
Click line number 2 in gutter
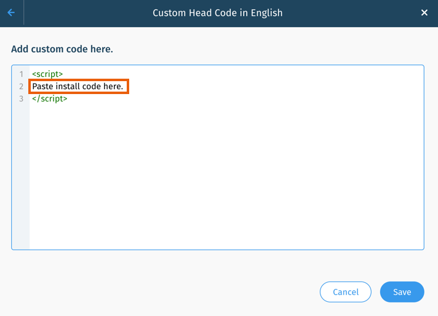pos(22,86)
